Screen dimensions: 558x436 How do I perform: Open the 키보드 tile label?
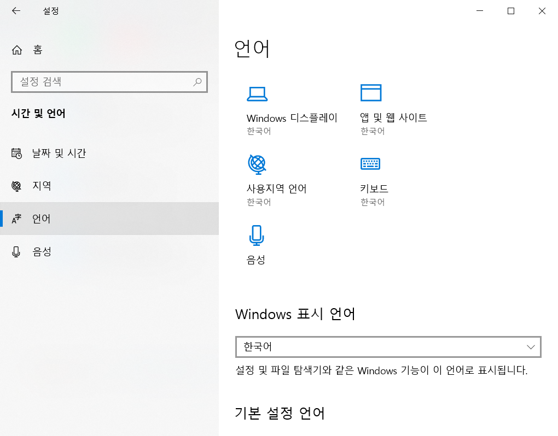click(374, 188)
